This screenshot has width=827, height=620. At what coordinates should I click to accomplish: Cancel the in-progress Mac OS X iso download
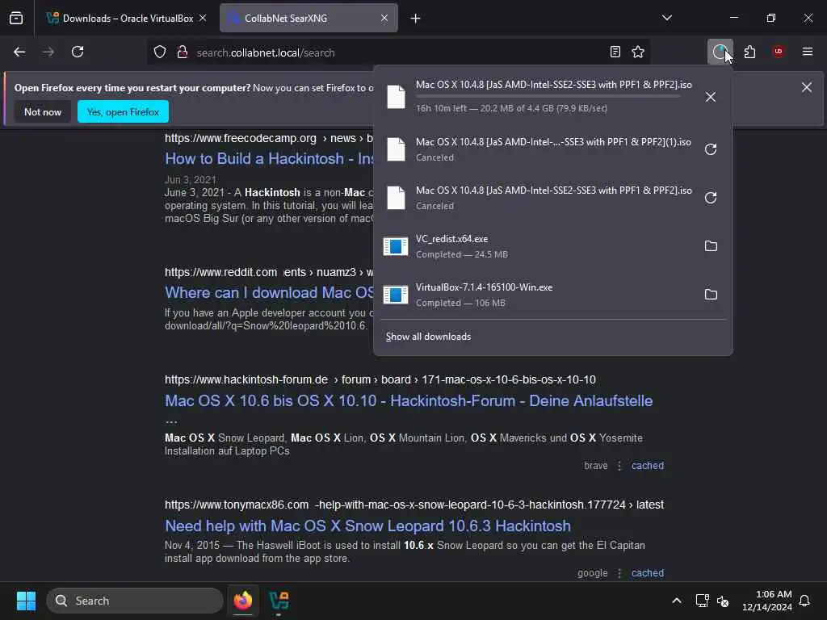click(711, 97)
